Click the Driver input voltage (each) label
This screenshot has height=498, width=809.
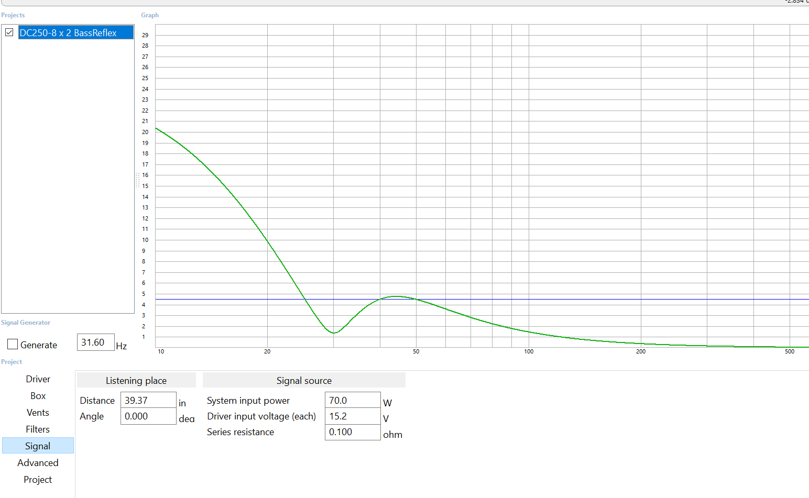coord(261,416)
